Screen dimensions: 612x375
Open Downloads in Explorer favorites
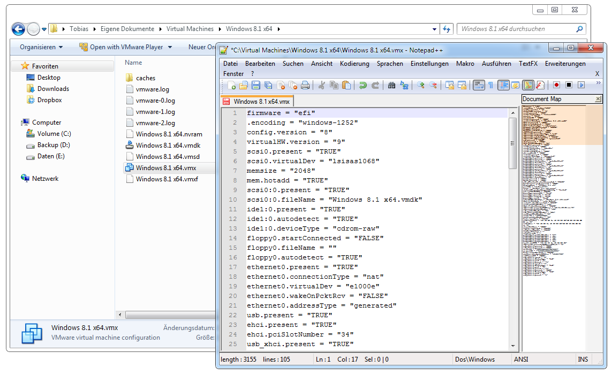(48, 89)
